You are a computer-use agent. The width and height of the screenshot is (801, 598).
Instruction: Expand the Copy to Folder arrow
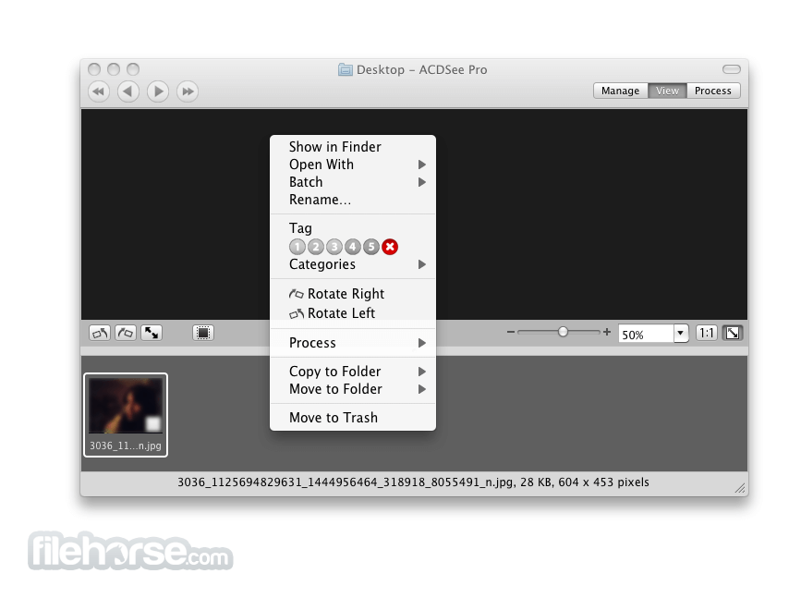[422, 372]
